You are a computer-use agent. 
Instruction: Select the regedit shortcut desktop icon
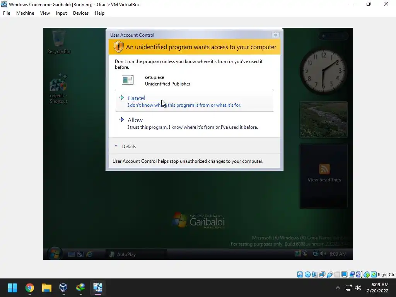point(59,89)
